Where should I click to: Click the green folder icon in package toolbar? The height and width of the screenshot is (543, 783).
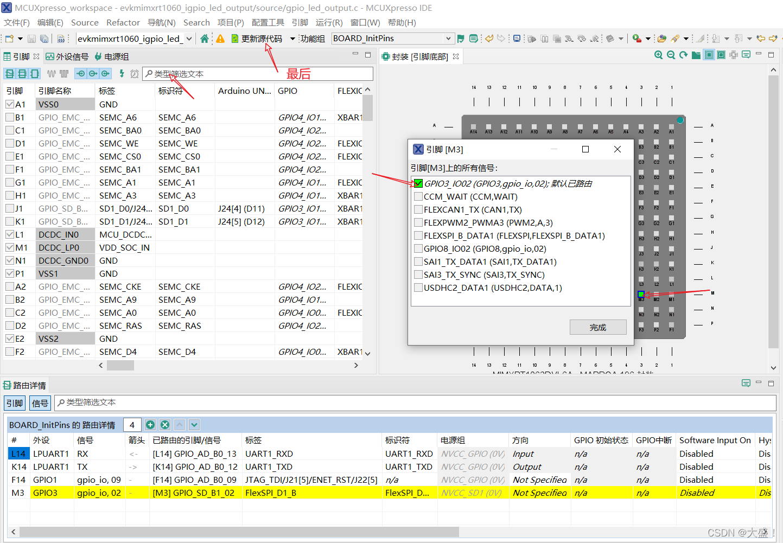pos(696,55)
